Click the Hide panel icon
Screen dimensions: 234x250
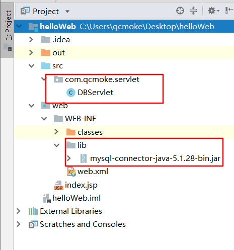pos(229,11)
